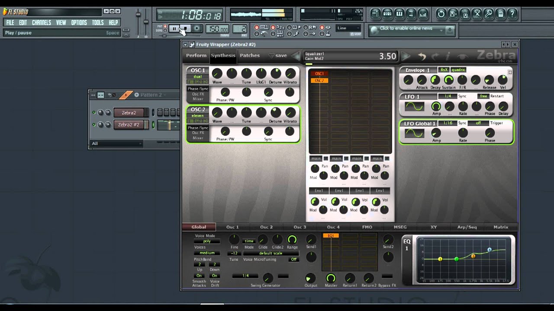Toggle the Smooth Attacks On switch
Screen dimensions: 554x311
[199, 276]
